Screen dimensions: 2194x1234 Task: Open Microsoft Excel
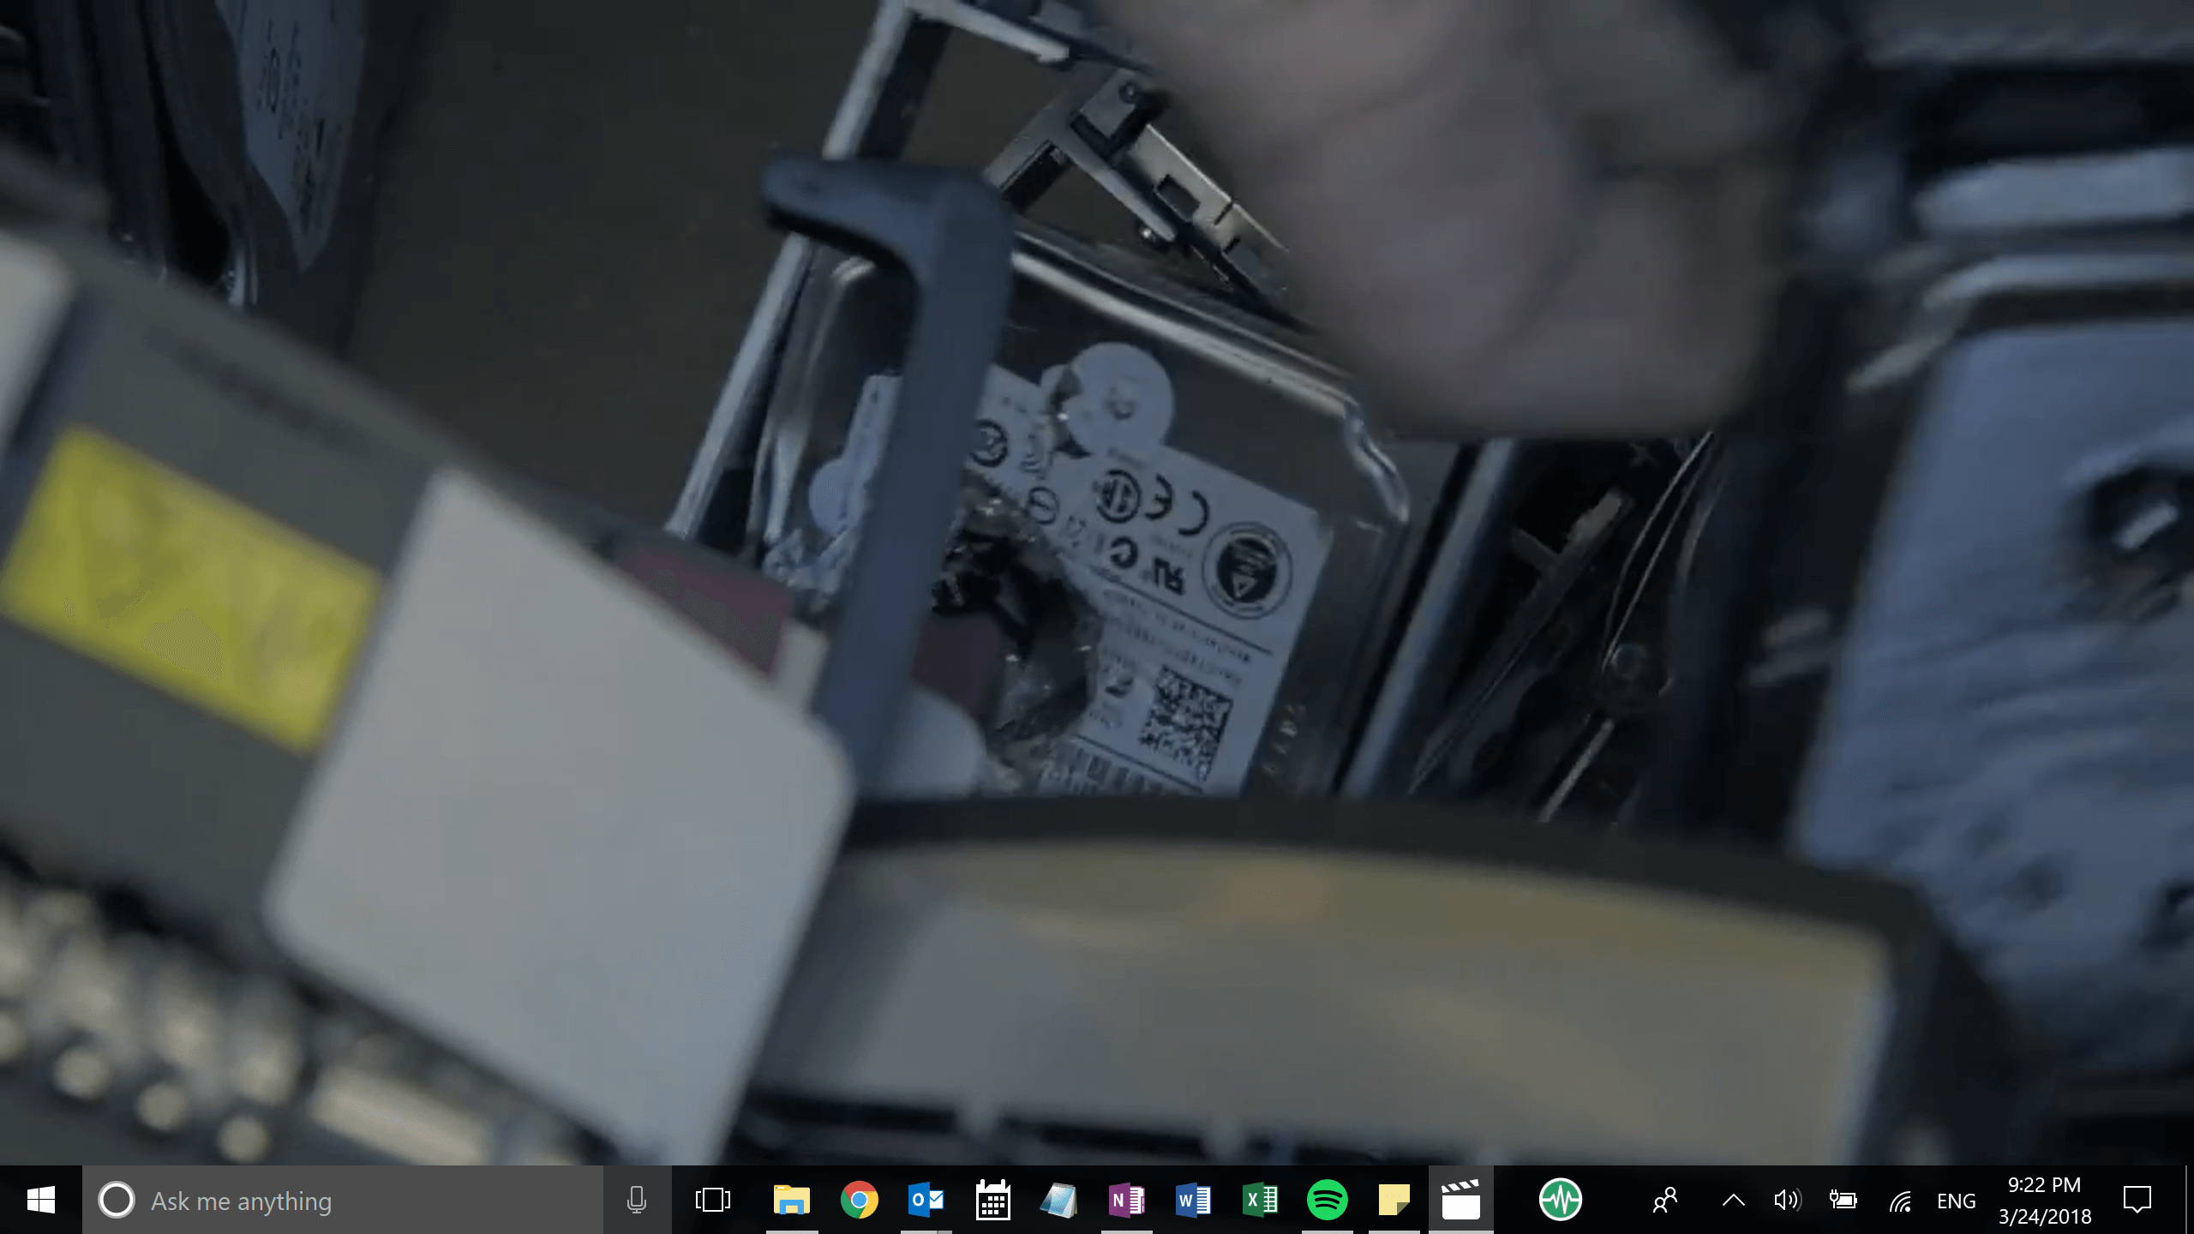1260,1200
